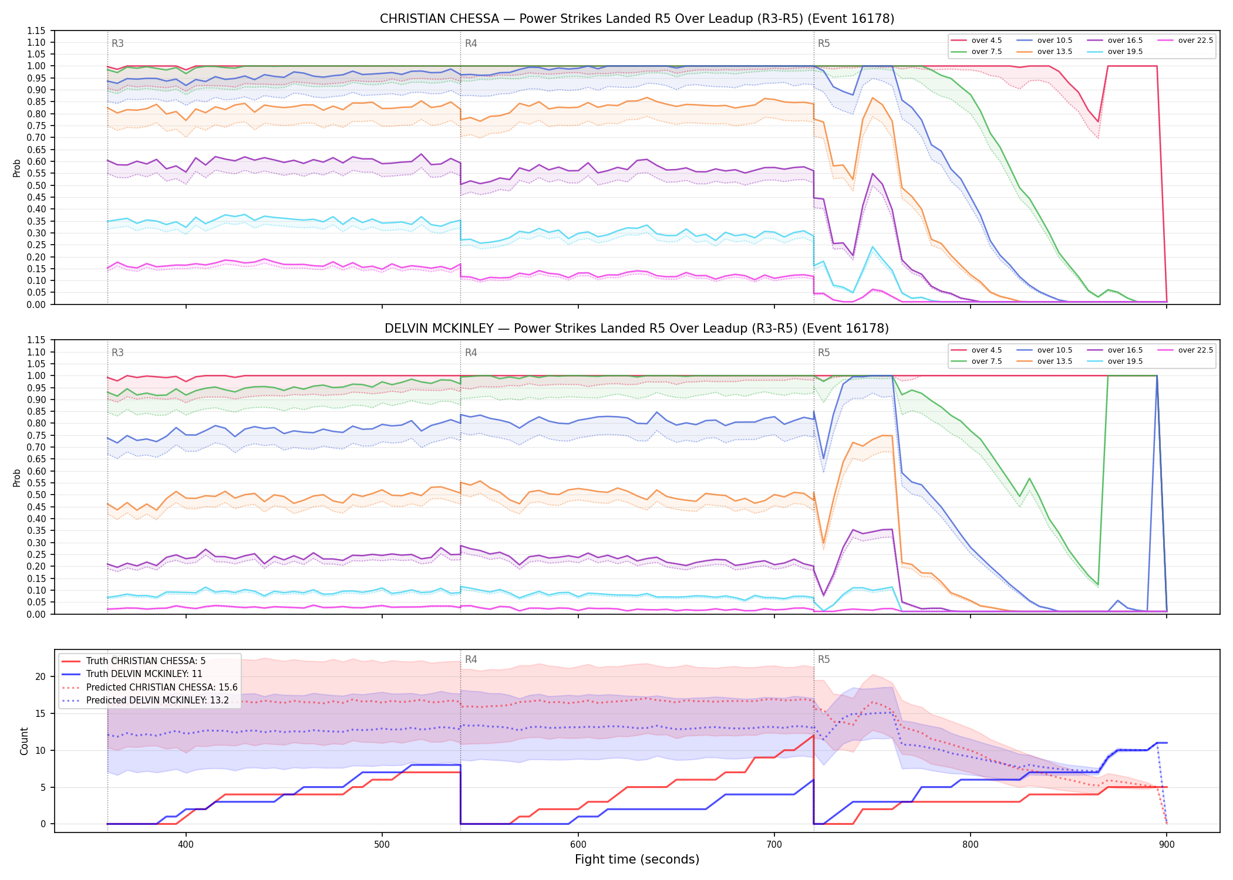The image size is (1233, 880).
Task: Select 'over 13.5' in McKinley chart legend
Action: coord(1045,361)
